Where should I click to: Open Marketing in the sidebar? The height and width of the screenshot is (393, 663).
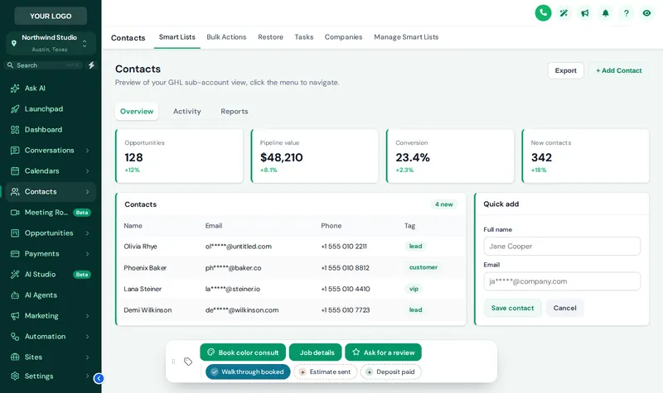pos(51,316)
